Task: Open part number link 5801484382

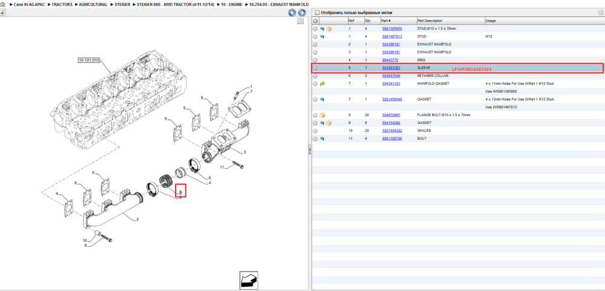Action: (391, 131)
